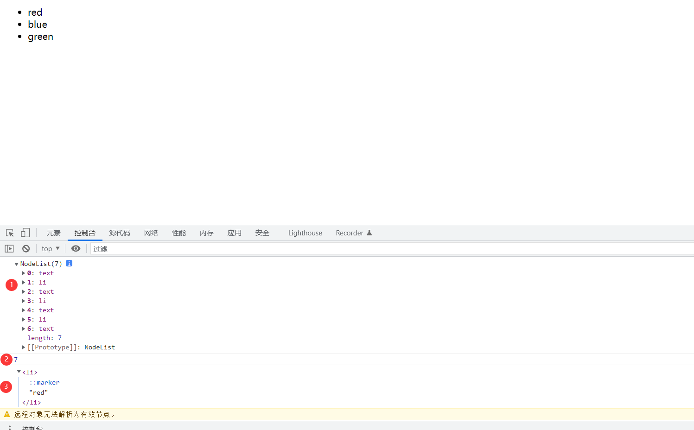The width and height of the screenshot is (694, 430).
Task: Open the 网络 panel tab
Action: tap(151, 233)
